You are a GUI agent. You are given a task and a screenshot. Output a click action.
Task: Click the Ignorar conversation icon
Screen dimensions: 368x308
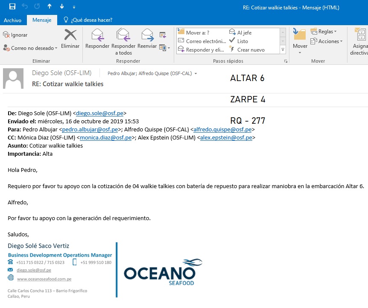6,35
